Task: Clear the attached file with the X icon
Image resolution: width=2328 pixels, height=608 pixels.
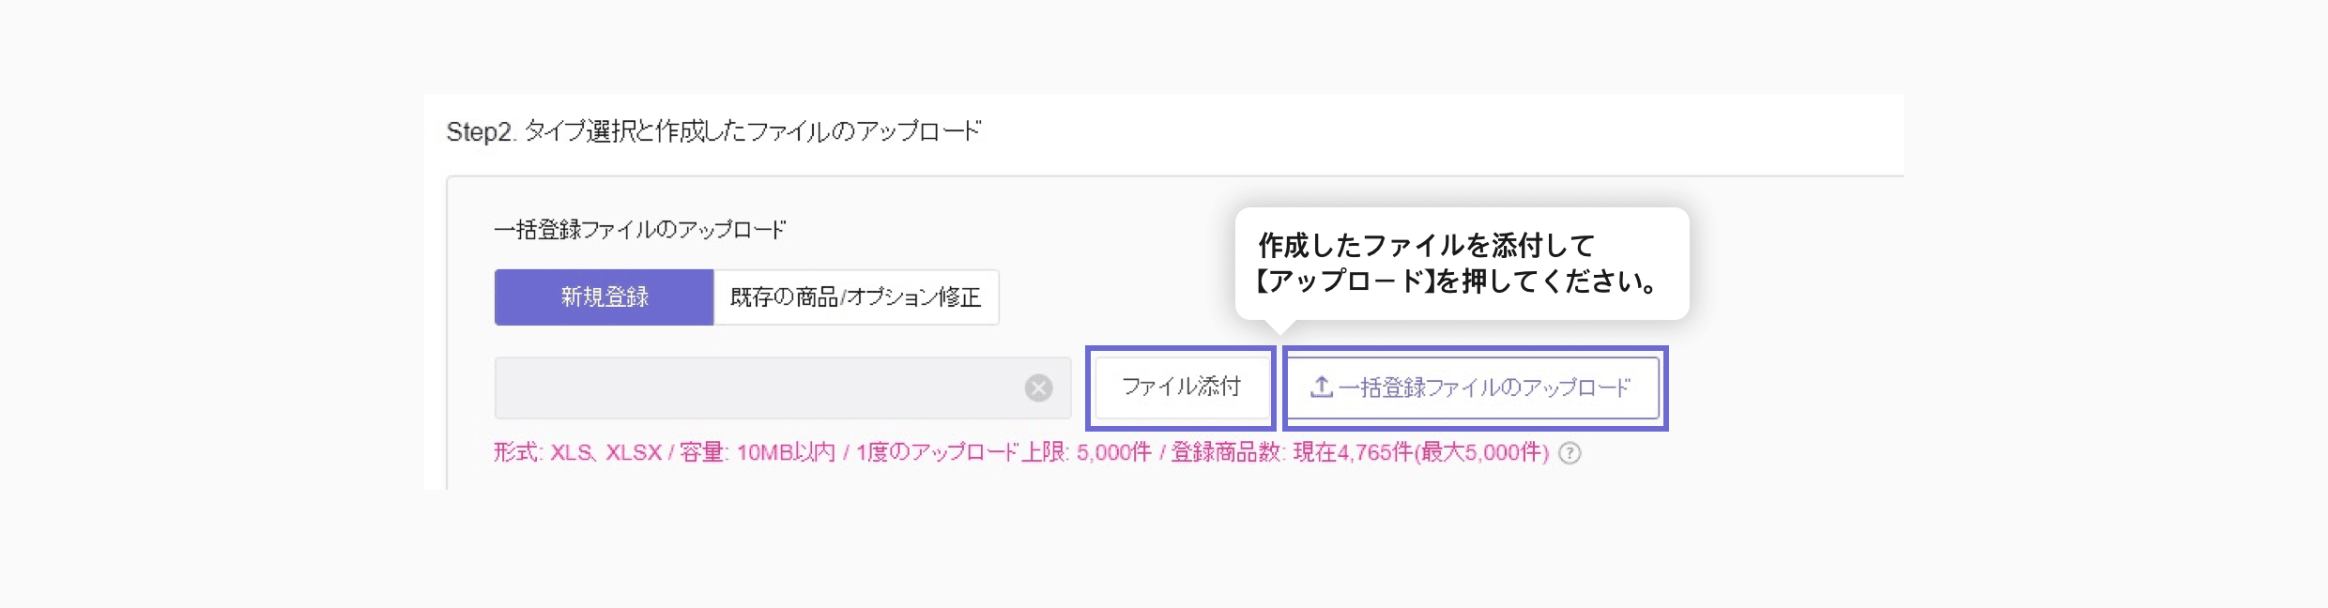Action: [1038, 388]
